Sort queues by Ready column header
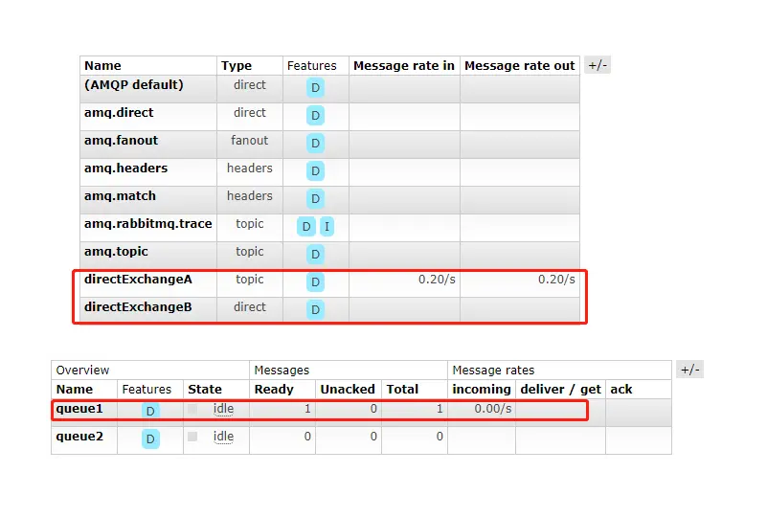767x517 pixels. click(x=274, y=390)
